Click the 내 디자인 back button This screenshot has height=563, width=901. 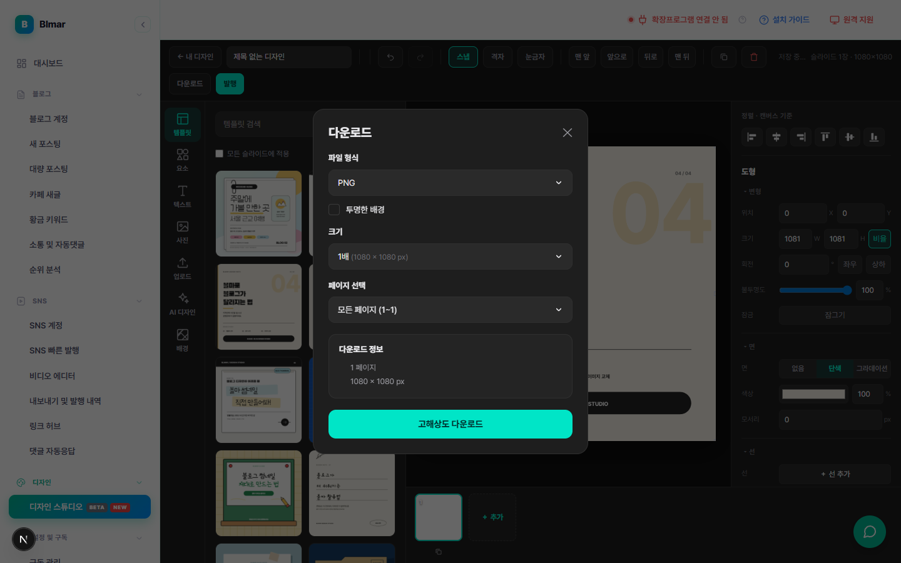tap(195, 57)
